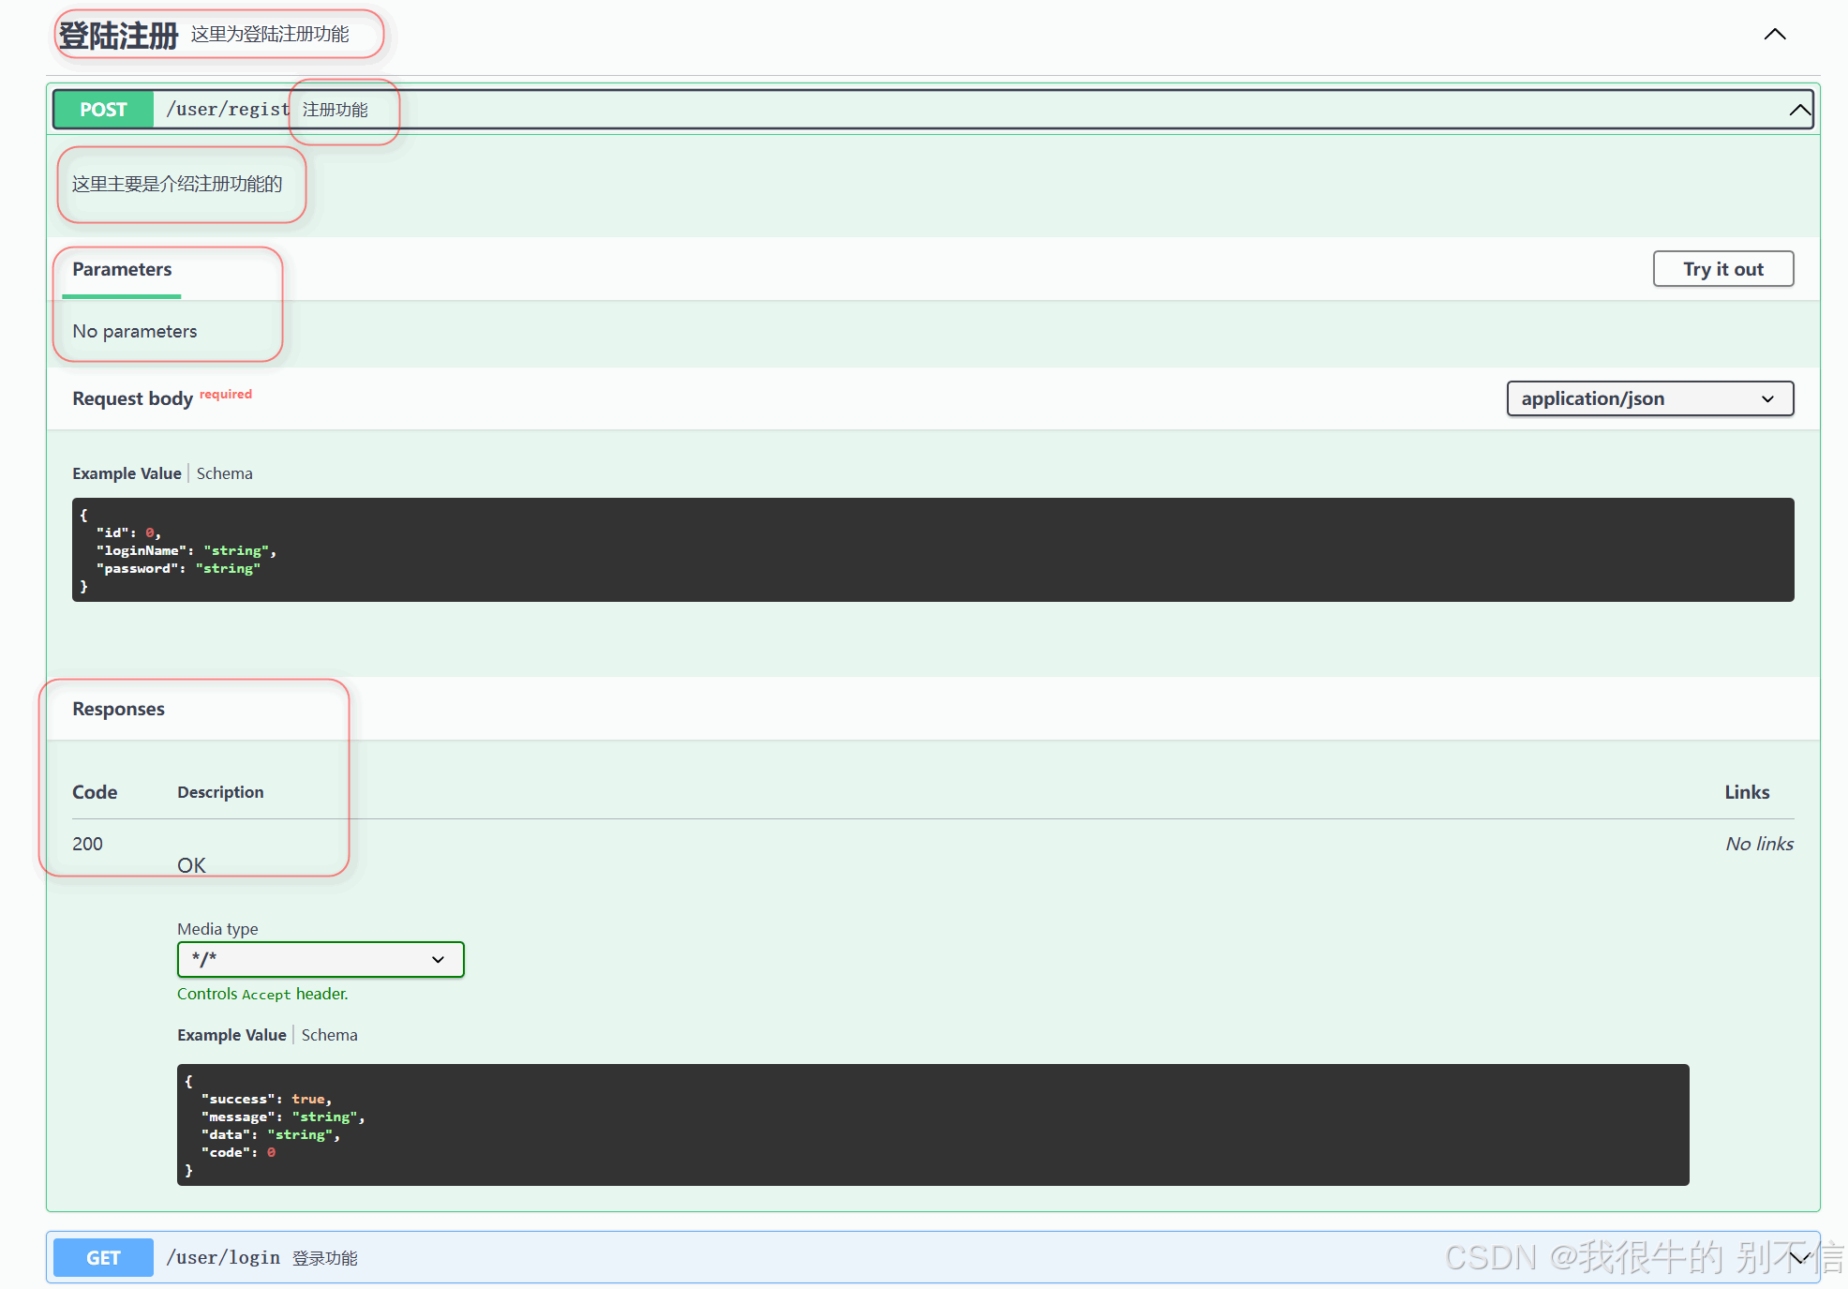Expand the GET /user/login operation chevron
The width and height of the screenshot is (1848, 1289).
pos(1798,1257)
